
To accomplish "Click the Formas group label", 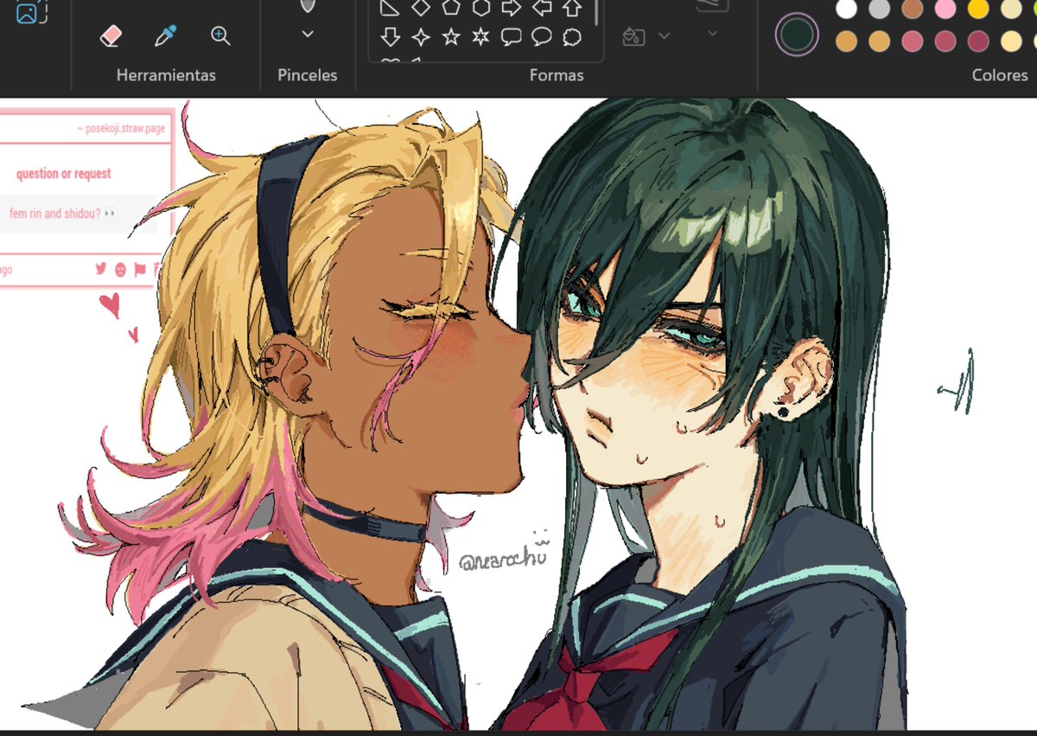I will tap(557, 75).
